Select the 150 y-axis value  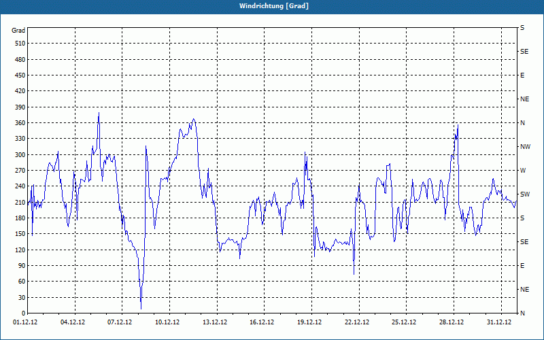click(x=20, y=234)
